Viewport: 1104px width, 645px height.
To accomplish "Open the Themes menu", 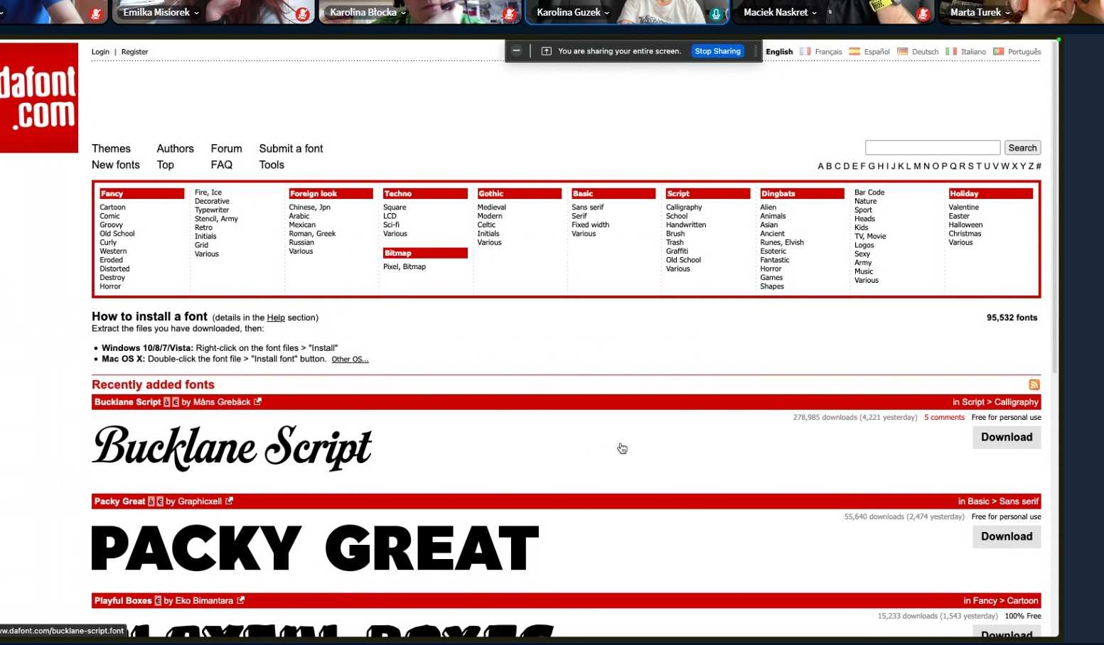I will 111,148.
